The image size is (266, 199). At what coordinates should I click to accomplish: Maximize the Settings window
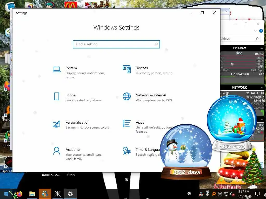point(202,13)
